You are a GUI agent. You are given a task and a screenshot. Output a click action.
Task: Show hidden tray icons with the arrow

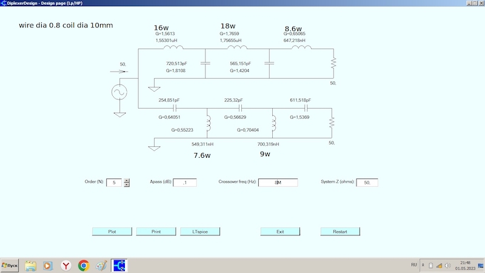[x=423, y=265]
